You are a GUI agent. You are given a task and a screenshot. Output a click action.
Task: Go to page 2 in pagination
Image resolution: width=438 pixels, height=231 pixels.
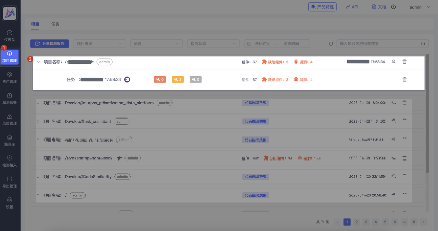[x=357, y=222]
